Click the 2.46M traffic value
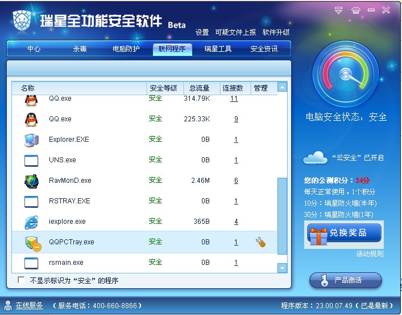This screenshot has height=315, width=402. coord(200,181)
